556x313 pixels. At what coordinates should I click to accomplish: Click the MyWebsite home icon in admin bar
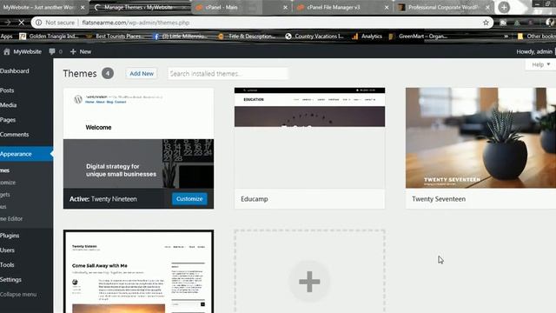pos(7,52)
